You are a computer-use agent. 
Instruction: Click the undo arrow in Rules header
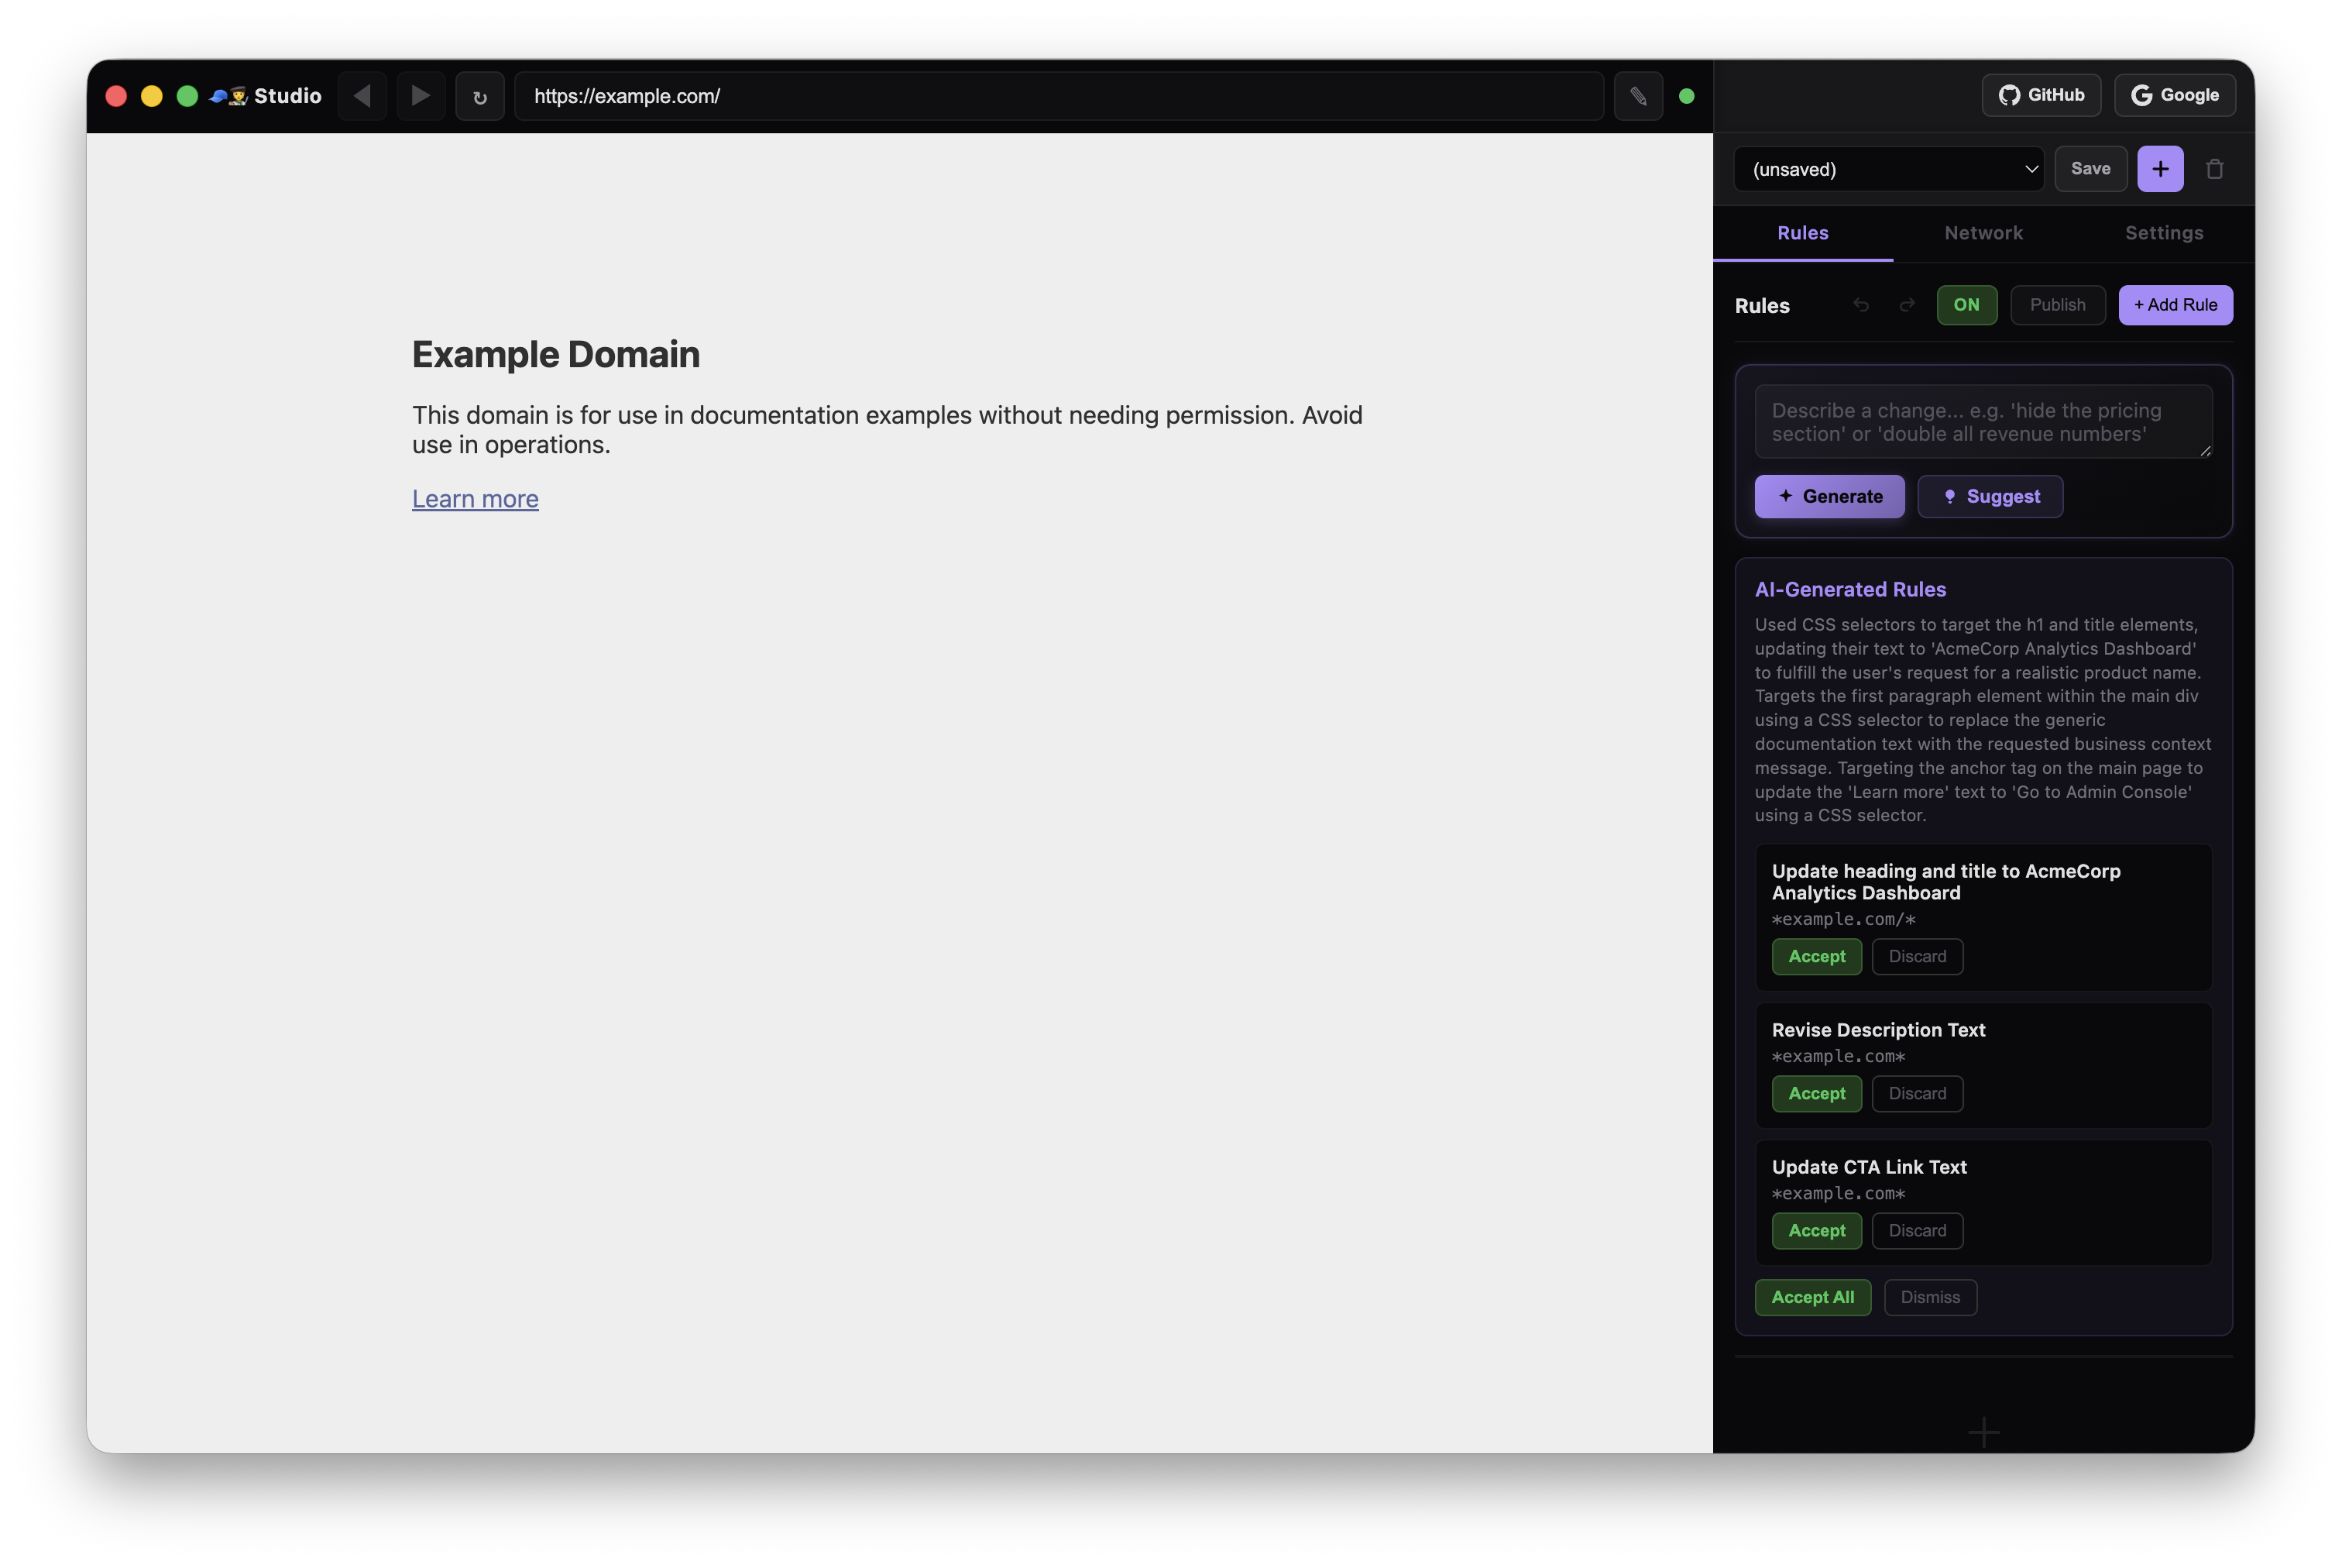click(x=1860, y=305)
